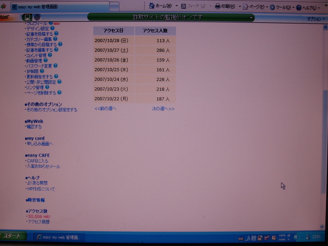Click the help icon next to IP制限

(42, 71)
